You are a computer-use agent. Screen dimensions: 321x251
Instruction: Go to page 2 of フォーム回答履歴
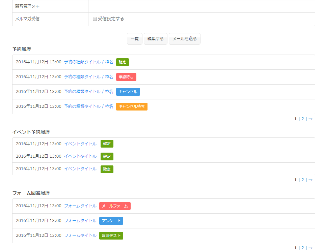pos(303,248)
